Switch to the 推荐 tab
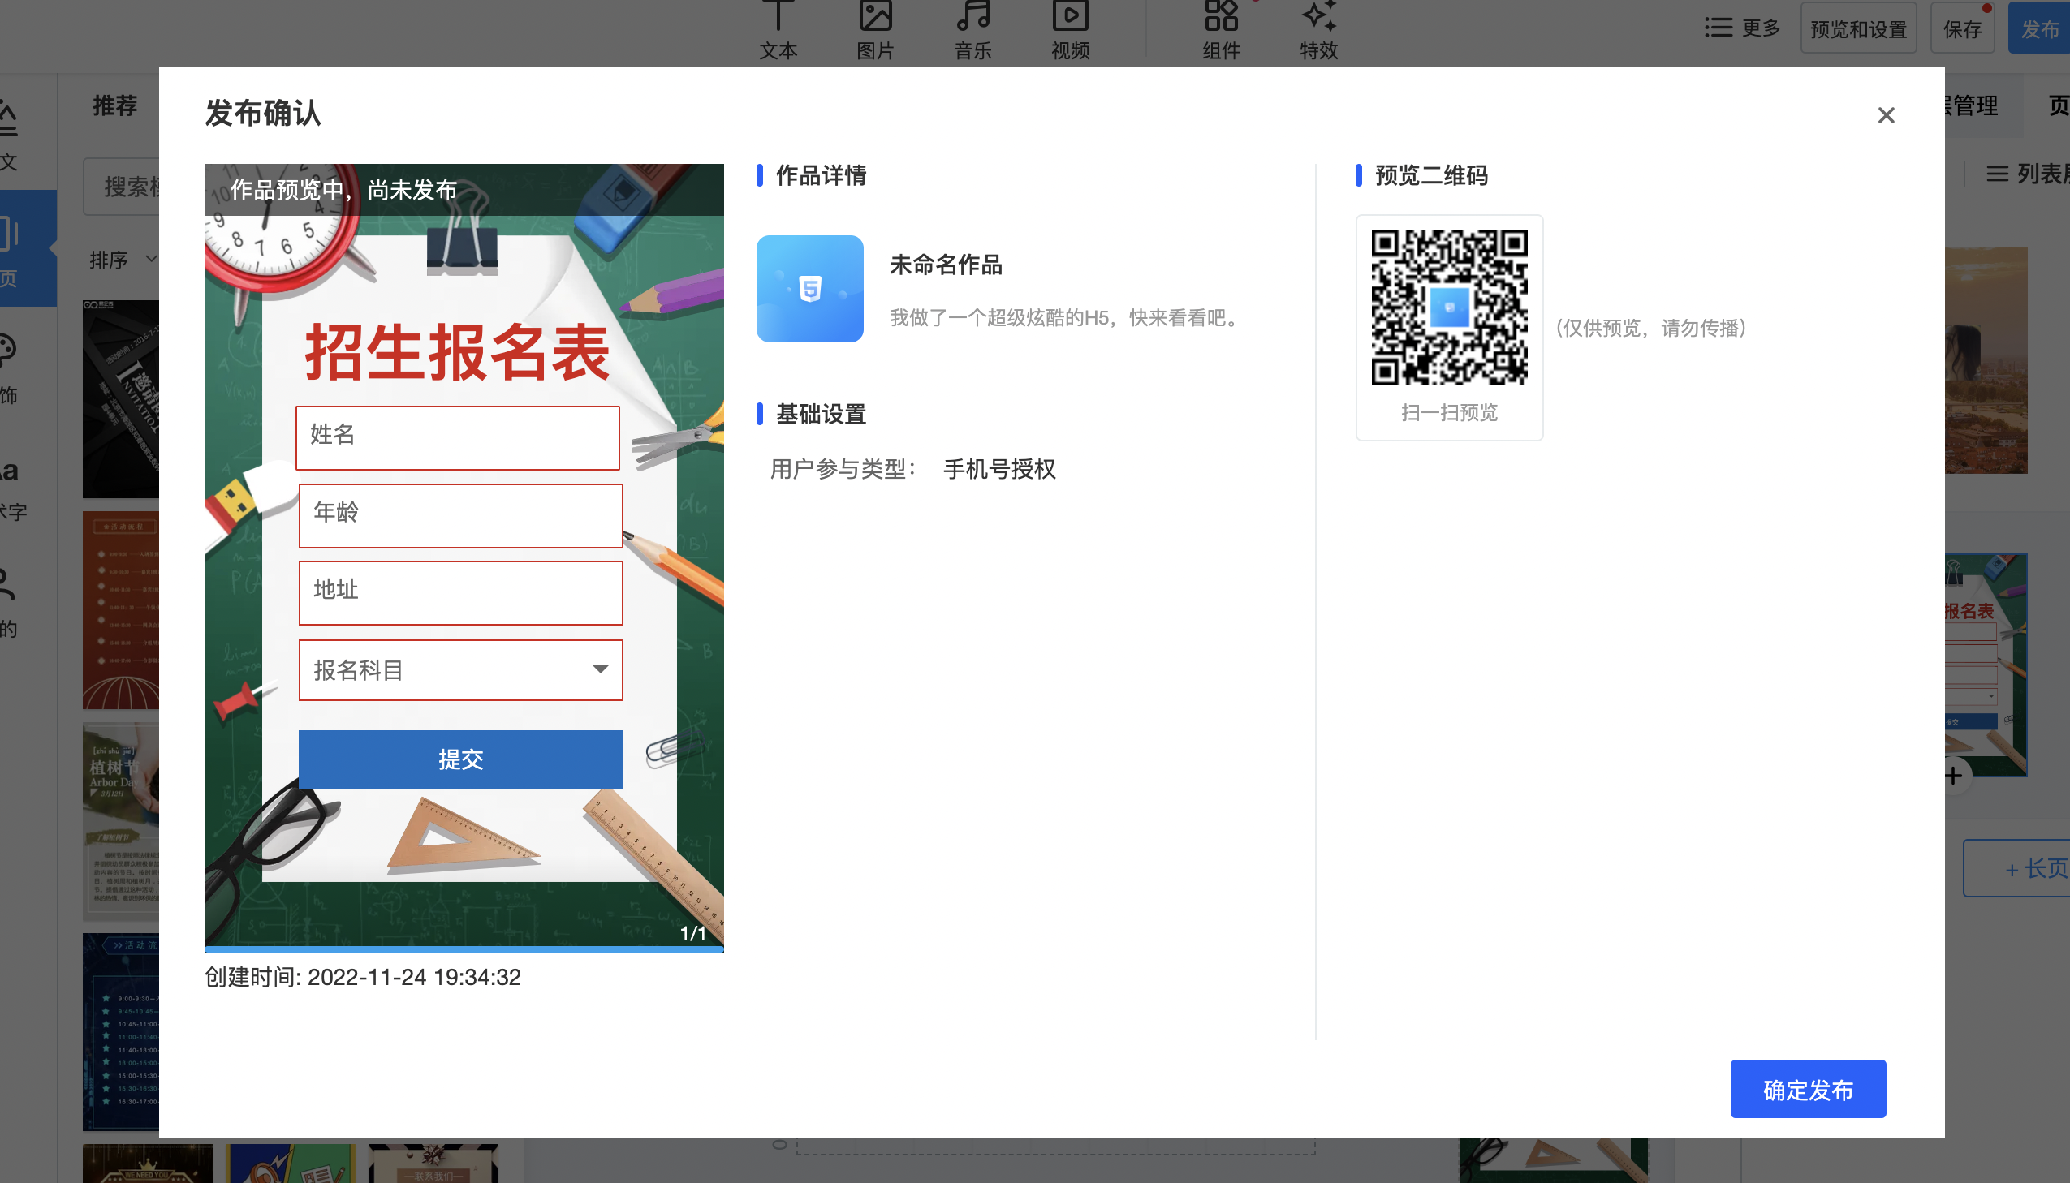 (x=114, y=105)
